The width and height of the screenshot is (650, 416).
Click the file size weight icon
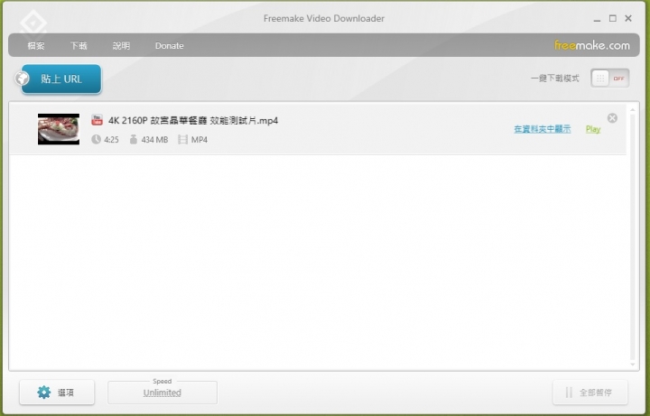pyautogui.click(x=133, y=139)
